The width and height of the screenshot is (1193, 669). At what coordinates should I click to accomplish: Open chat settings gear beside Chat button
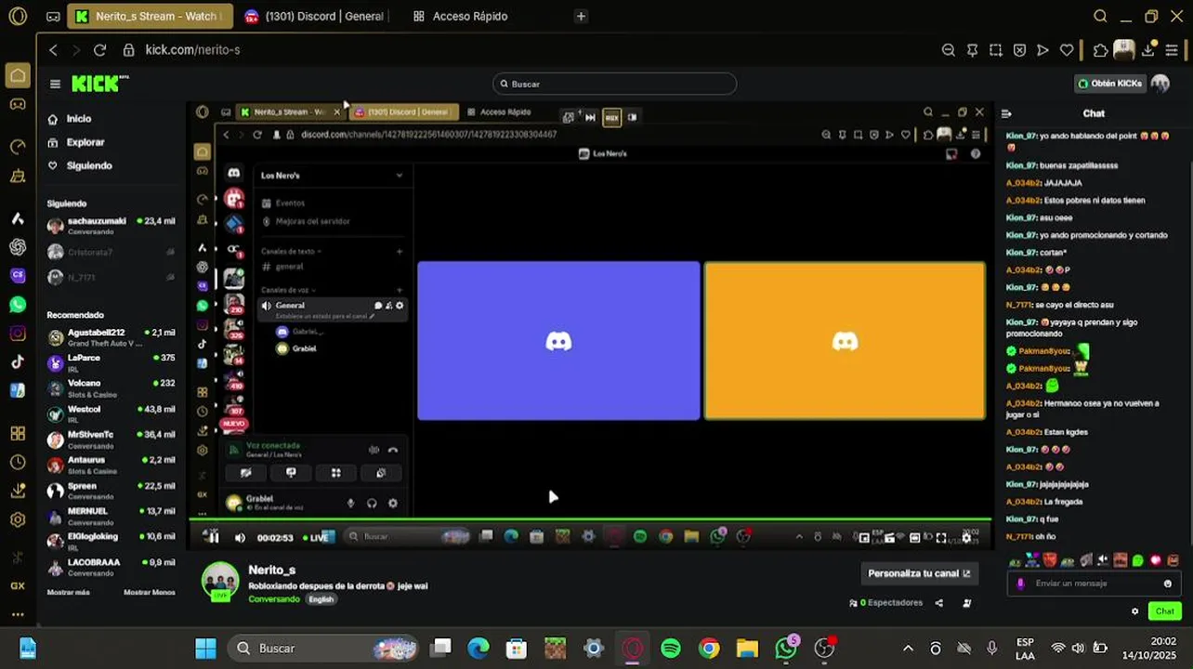[1134, 611]
